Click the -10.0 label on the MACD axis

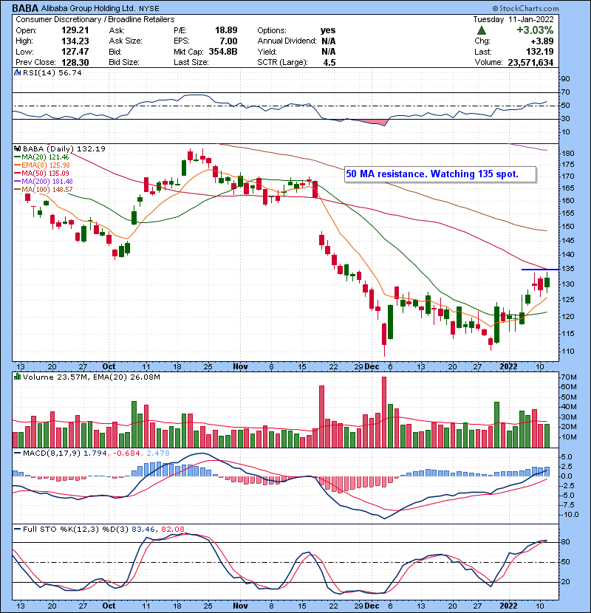[x=570, y=515]
